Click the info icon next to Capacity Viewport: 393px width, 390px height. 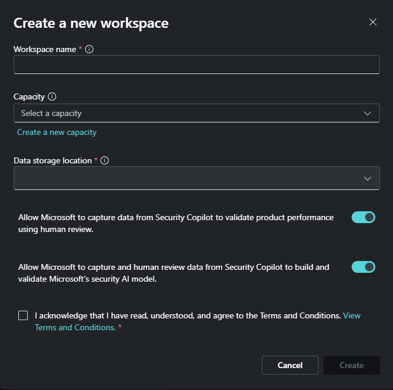pyautogui.click(x=52, y=96)
